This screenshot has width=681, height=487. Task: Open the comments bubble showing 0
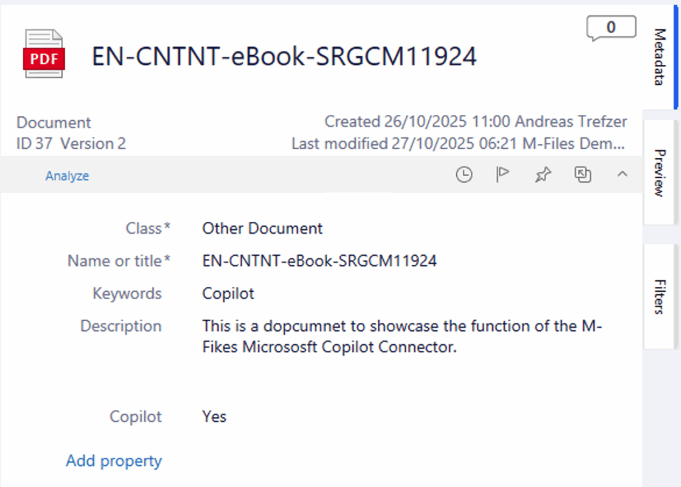611,28
